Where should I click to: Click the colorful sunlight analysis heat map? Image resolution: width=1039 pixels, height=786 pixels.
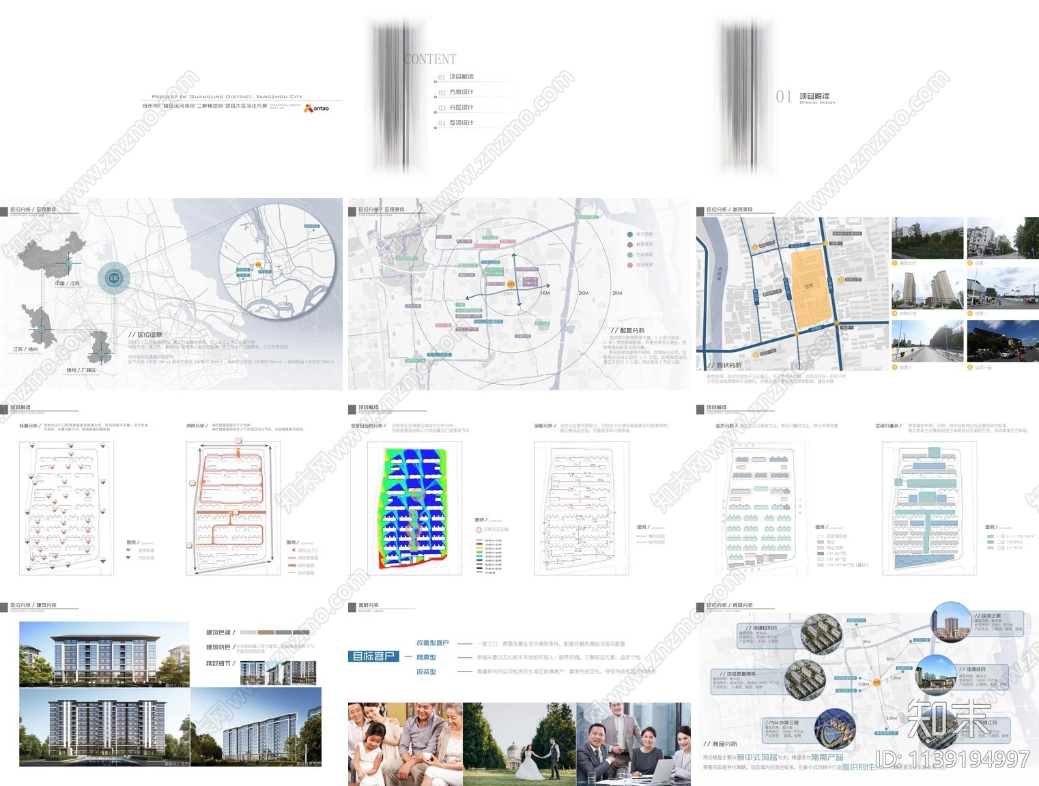414,508
